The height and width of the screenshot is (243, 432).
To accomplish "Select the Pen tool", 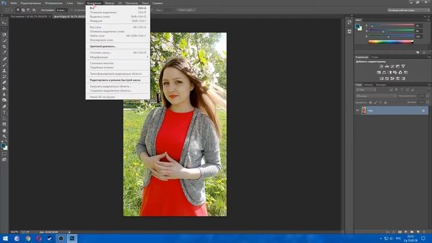I will pos(4,107).
